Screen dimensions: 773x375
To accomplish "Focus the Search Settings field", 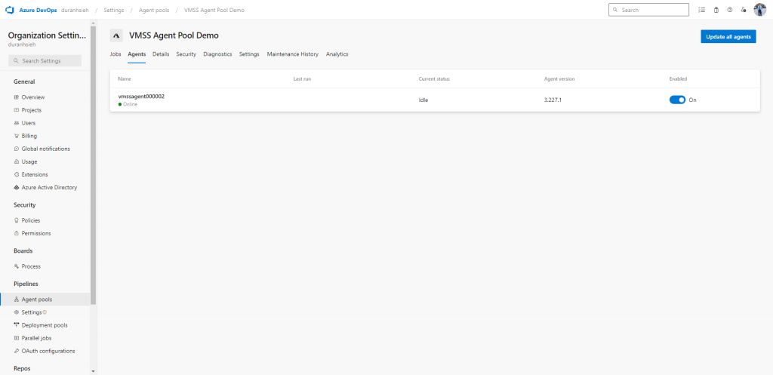I will (x=45, y=60).
